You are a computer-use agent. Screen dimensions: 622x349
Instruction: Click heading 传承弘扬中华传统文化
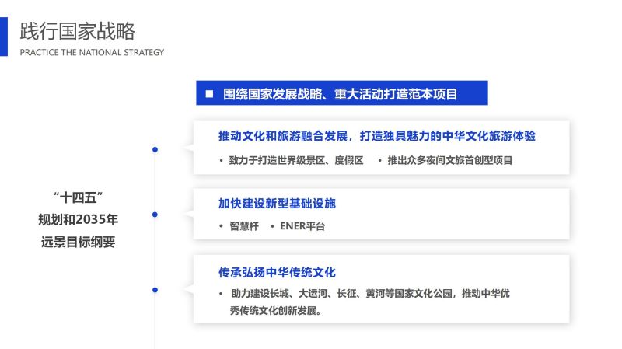277,273
